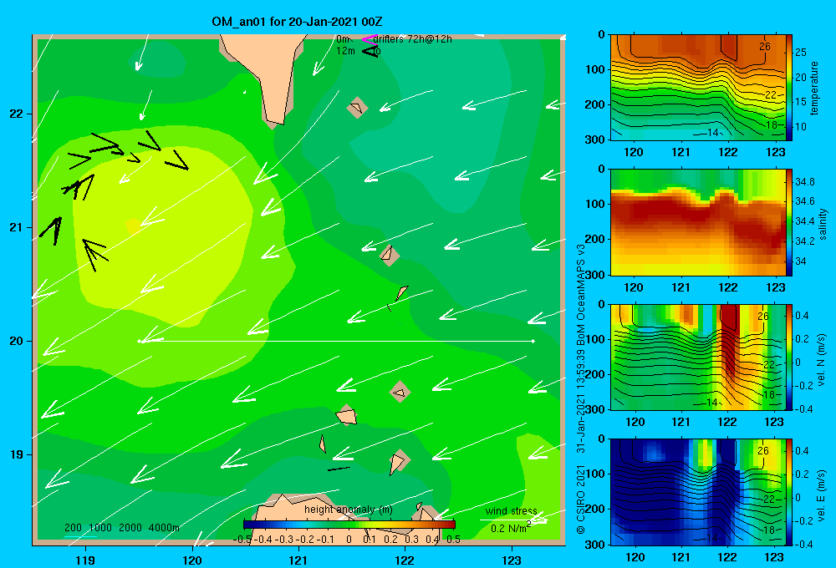This screenshot has width=836, height=568.
Task: Click the '-0.5' tick on the height anomaly scale
Action: 242,539
